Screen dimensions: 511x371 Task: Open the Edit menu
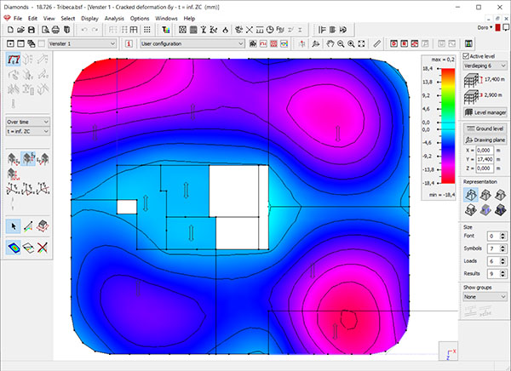[x=32, y=19]
